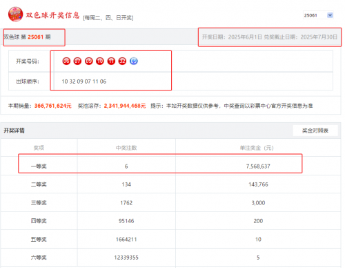Click the blue ball 09
This screenshot has height=268, width=345.
point(134,61)
